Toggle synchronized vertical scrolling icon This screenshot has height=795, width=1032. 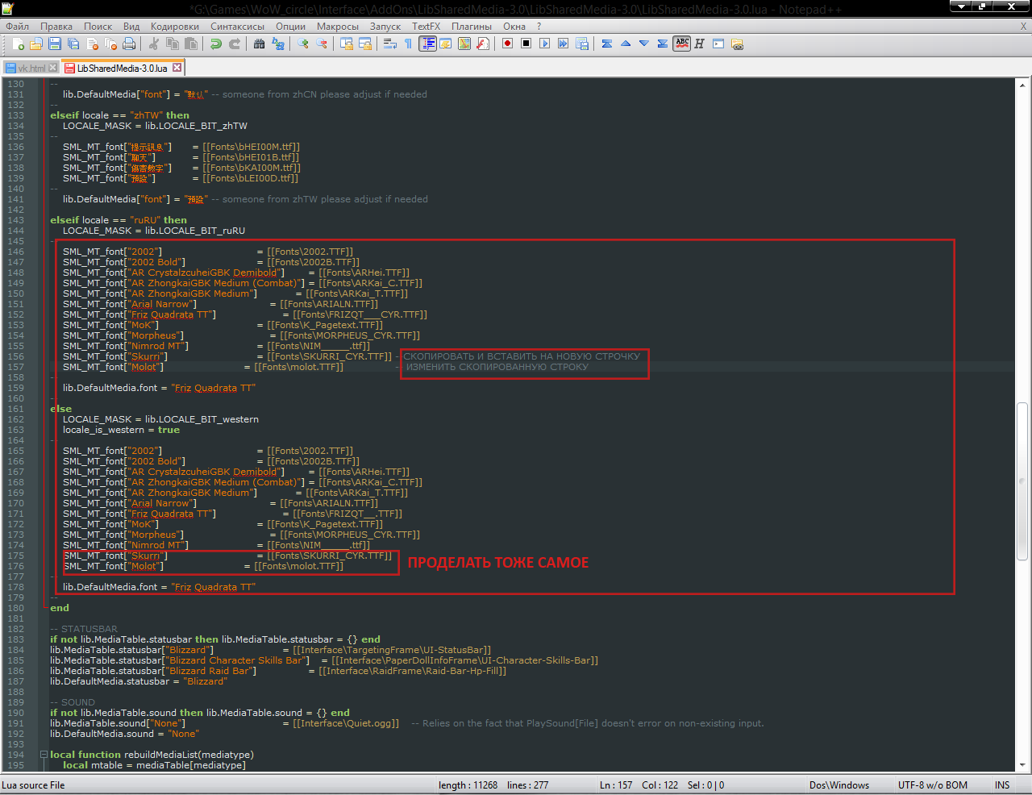pos(346,44)
